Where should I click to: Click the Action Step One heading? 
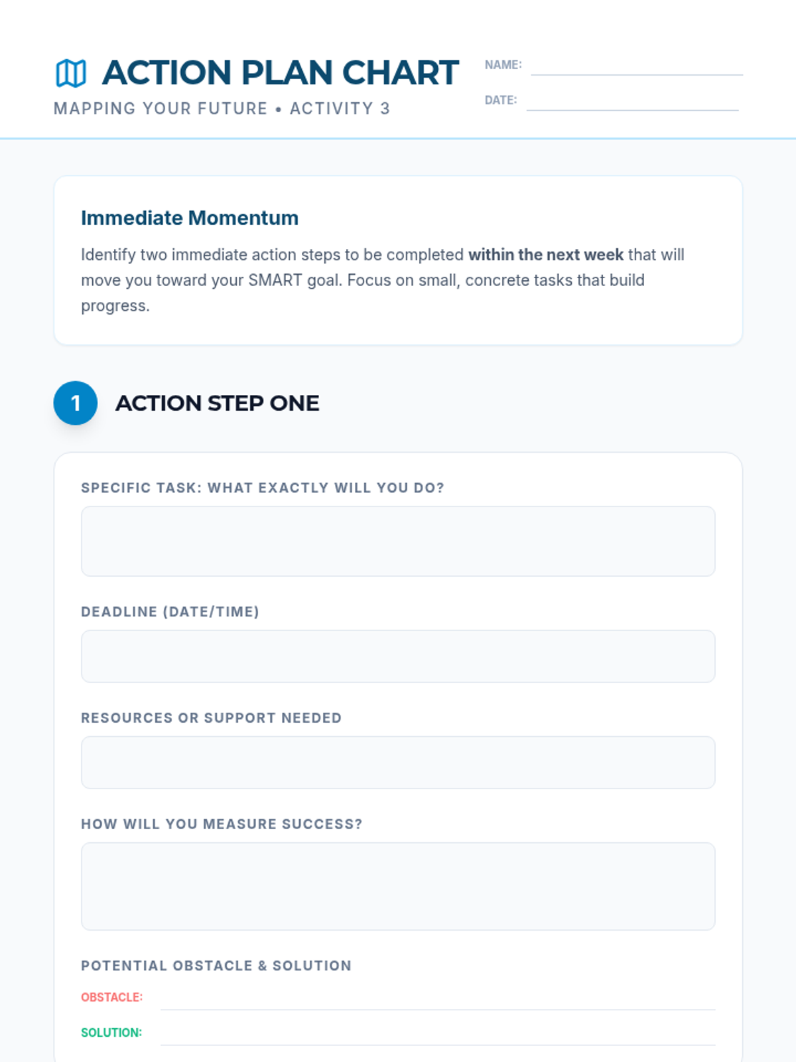click(x=217, y=403)
